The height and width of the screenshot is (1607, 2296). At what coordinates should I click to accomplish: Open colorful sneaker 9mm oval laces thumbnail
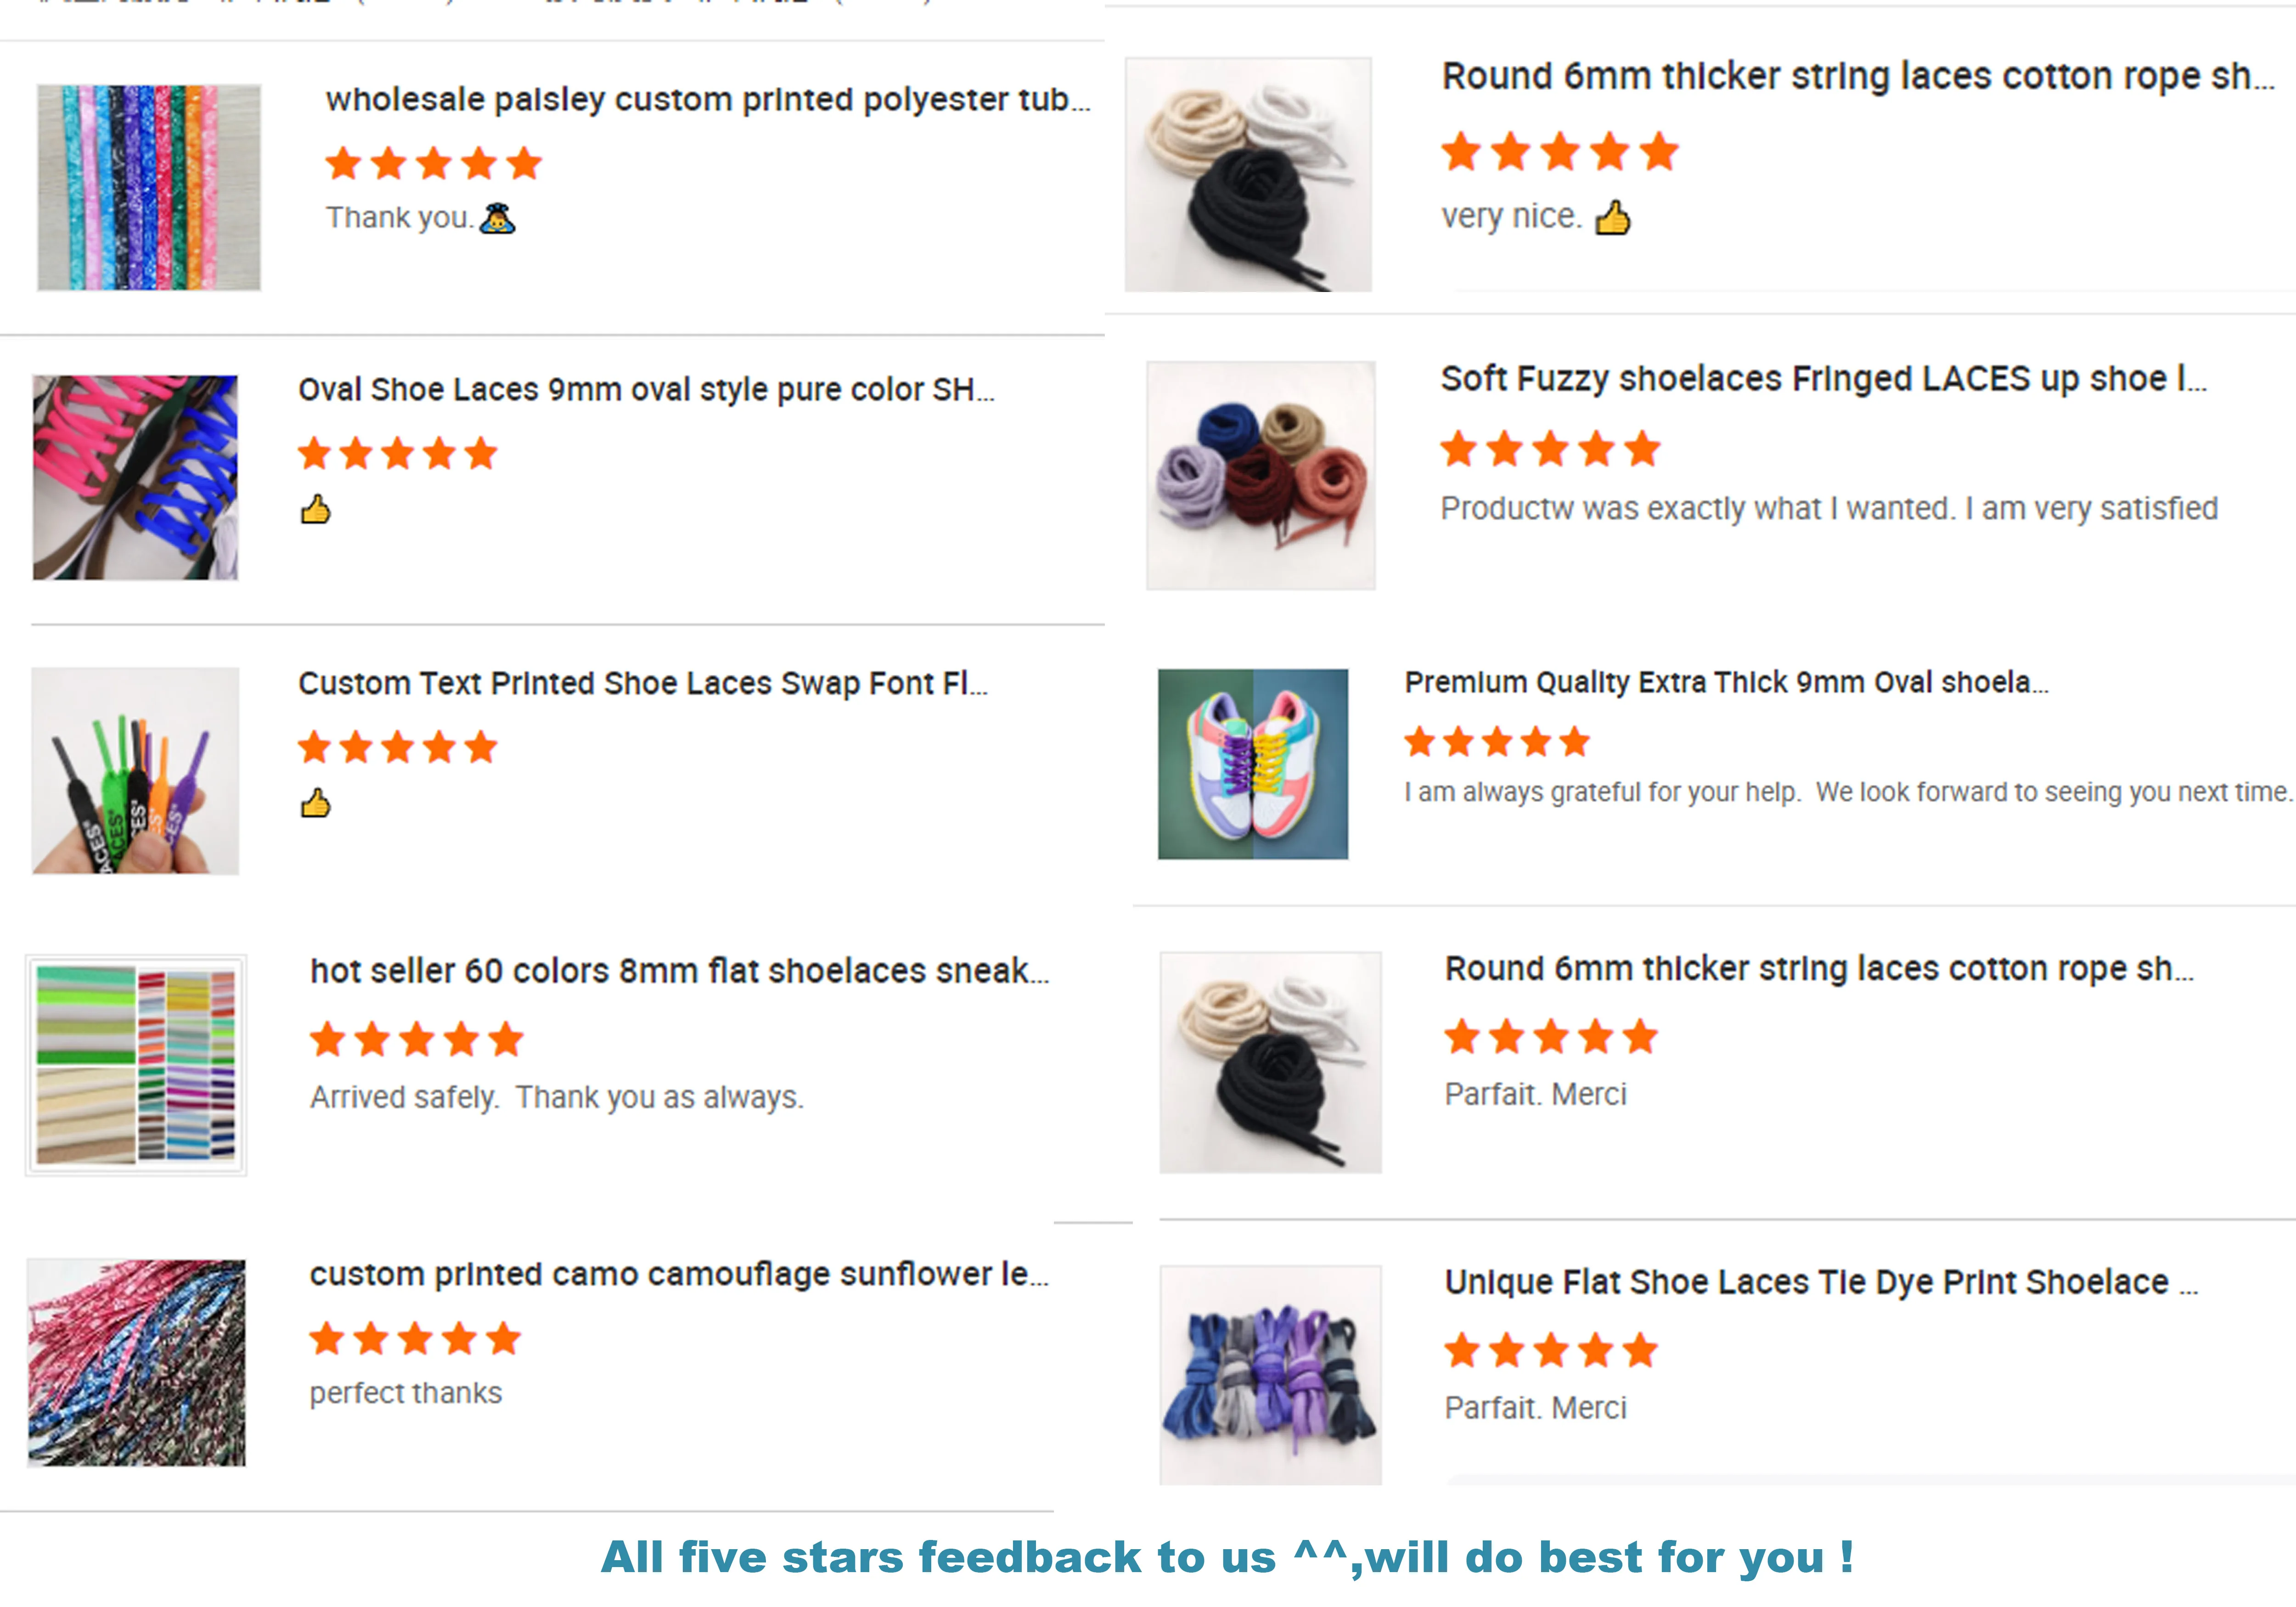click(x=1253, y=764)
